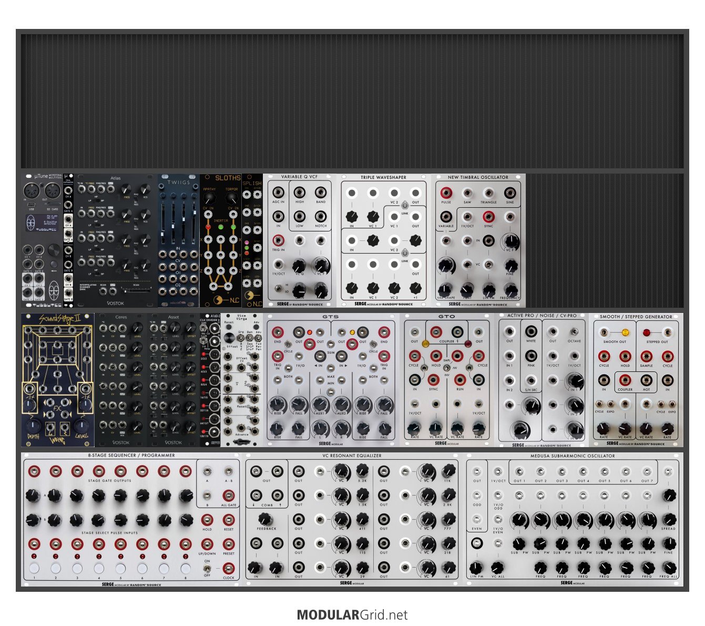Click the +1 knob on Triple Waveshaper
Screen dimensions: 705x626
click(x=415, y=288)
